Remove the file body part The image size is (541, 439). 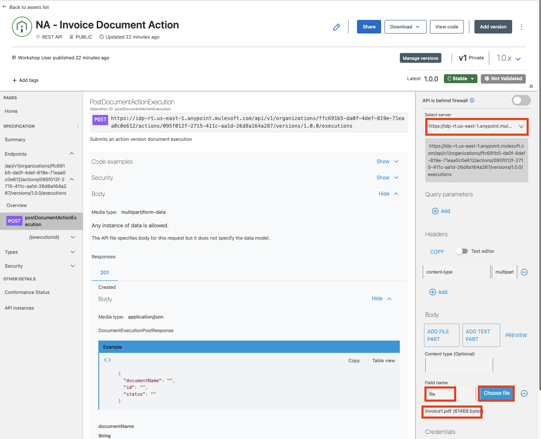524,394
